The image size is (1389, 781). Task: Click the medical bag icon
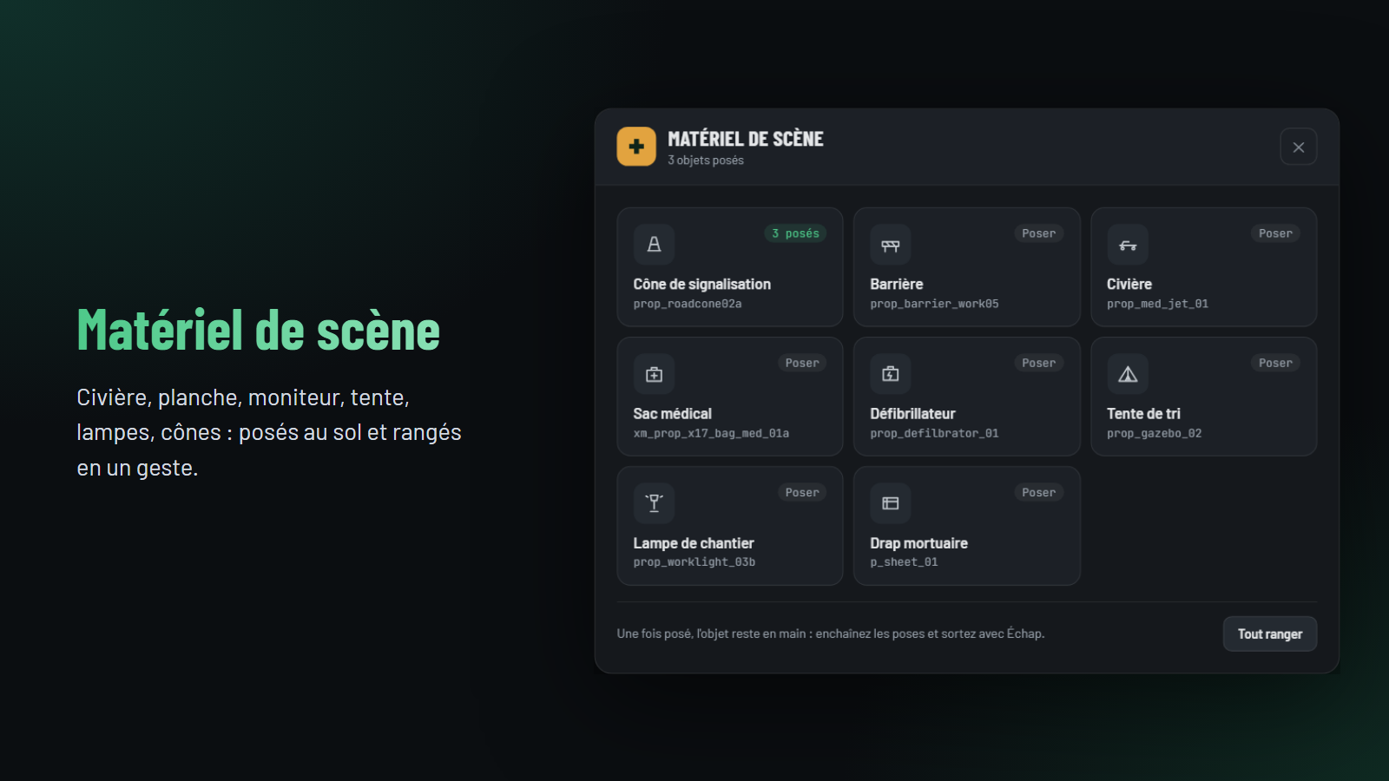click(654, 374)
